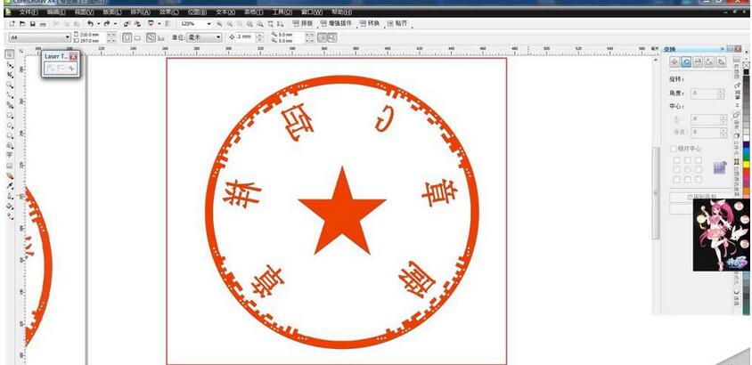Click the Open file icon

(22, 23)
